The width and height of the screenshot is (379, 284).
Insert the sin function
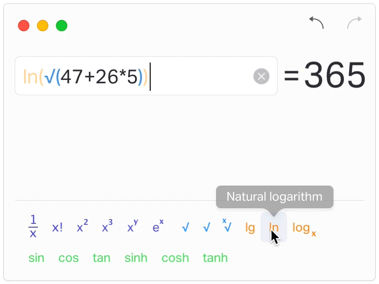tap(36, 258)
